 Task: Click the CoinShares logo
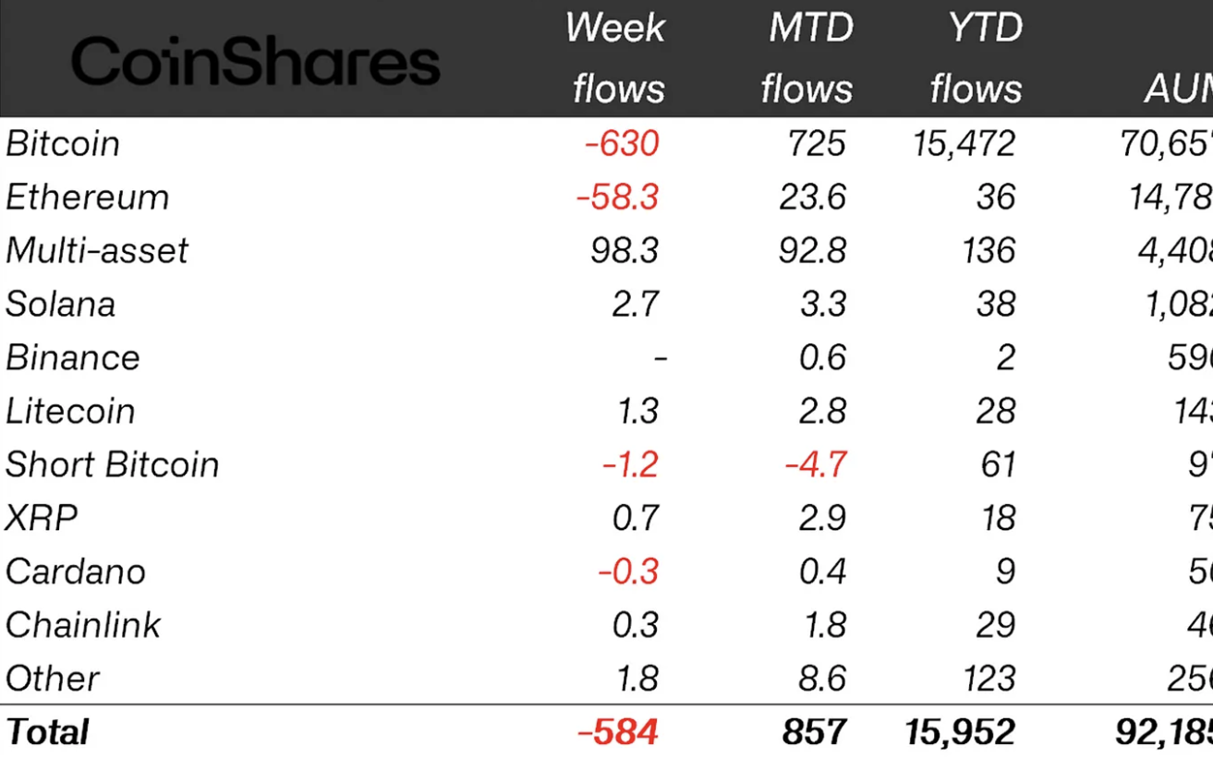click(x=255, y=63)
